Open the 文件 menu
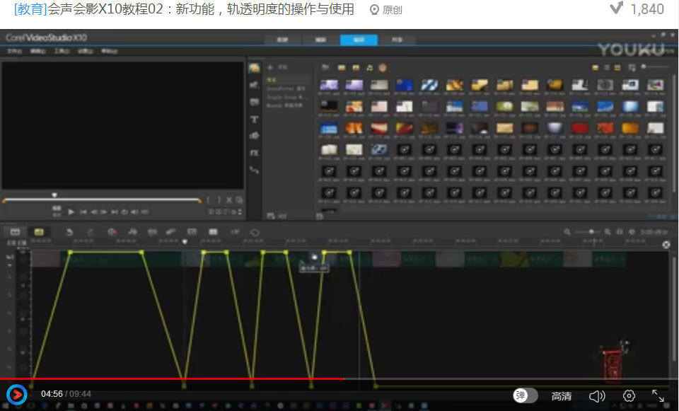Image resolution: width=679 pixels, height=411 pixels. (14, 51)
